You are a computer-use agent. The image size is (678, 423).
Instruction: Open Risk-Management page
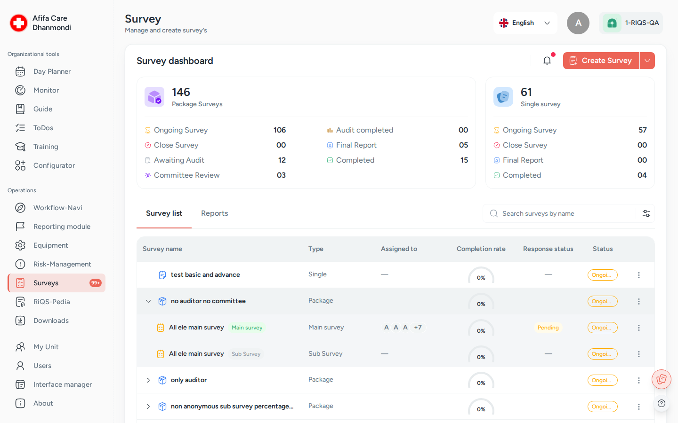56,264
